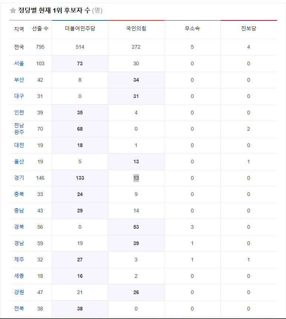
Task: Click the 무소속 column header
Action: point(192,29)
